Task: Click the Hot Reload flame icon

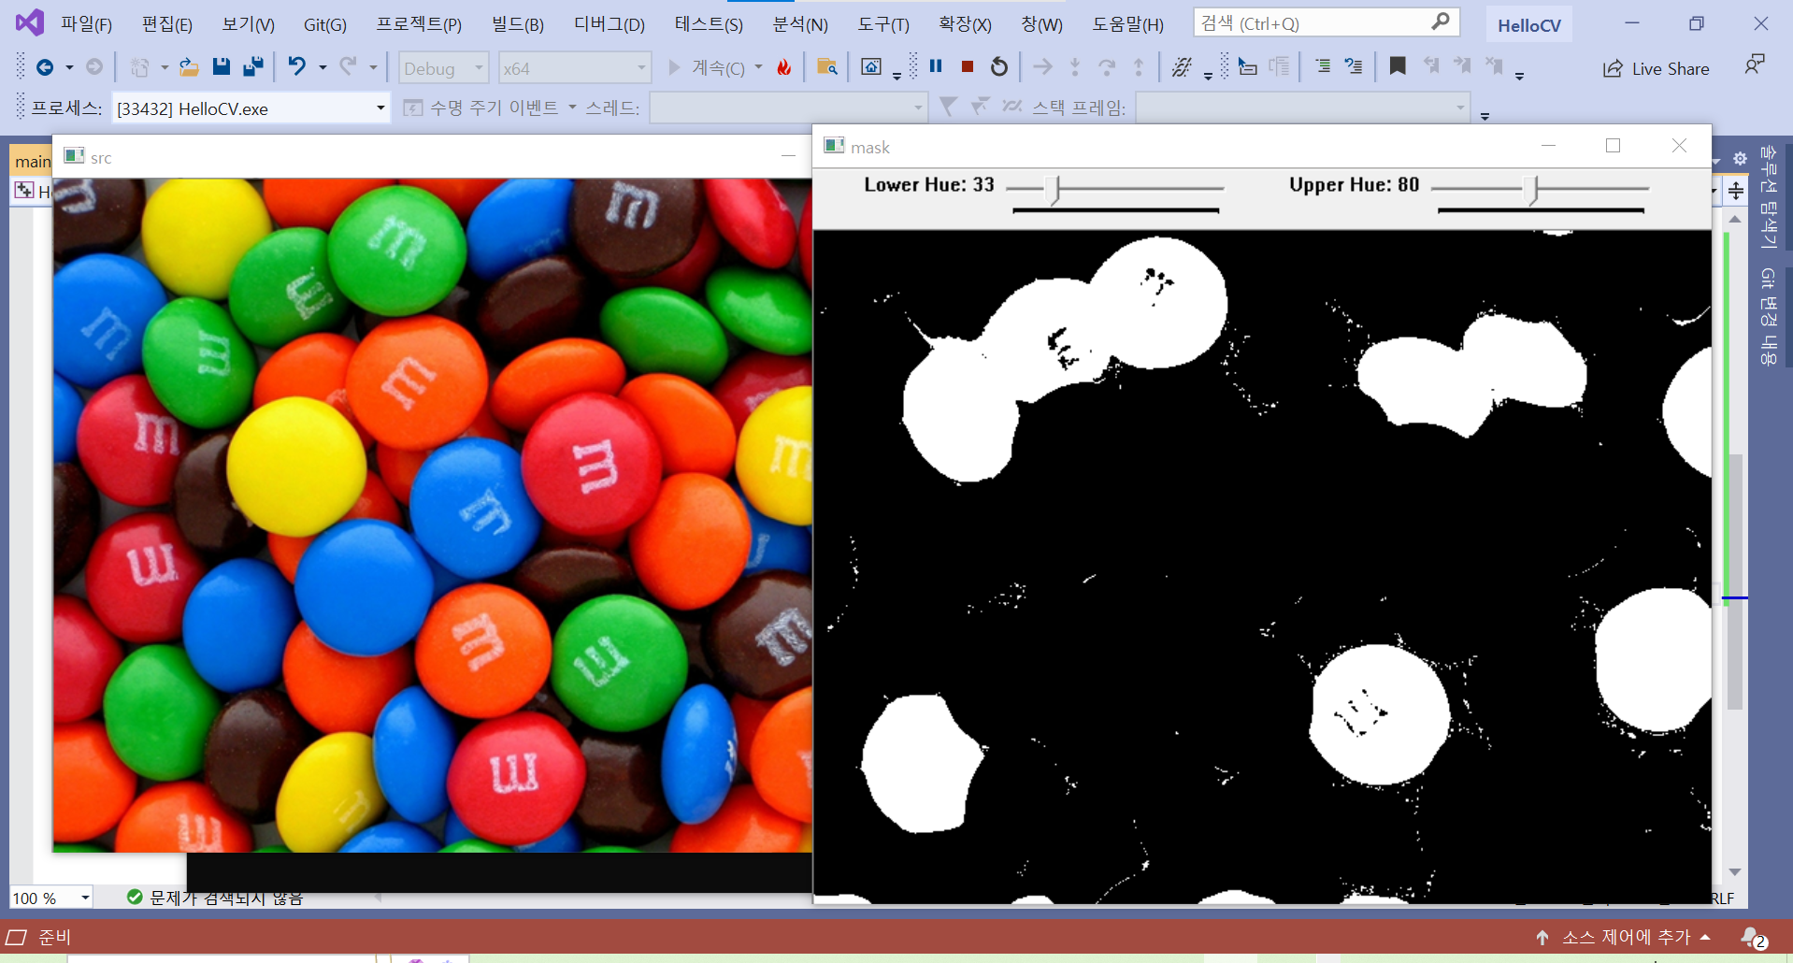Action: coord(783,67)
